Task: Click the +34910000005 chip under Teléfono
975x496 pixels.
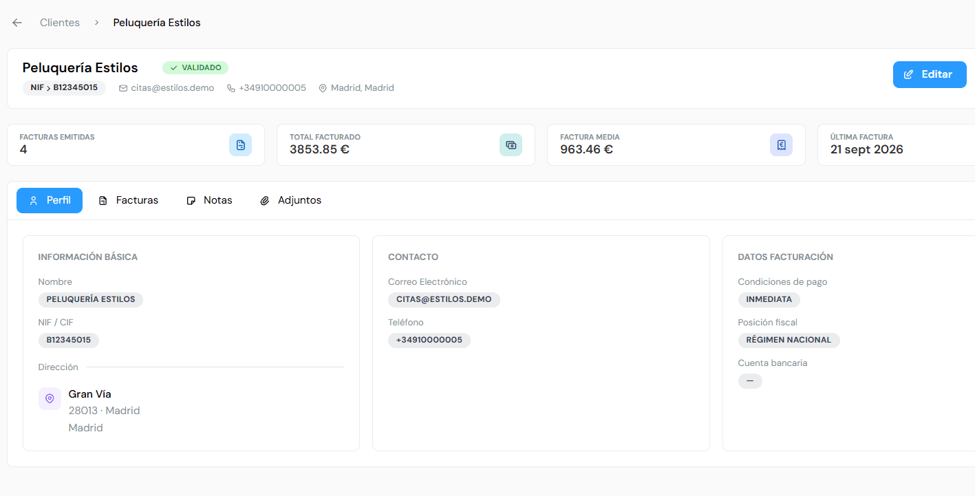Action: [429, 340]
